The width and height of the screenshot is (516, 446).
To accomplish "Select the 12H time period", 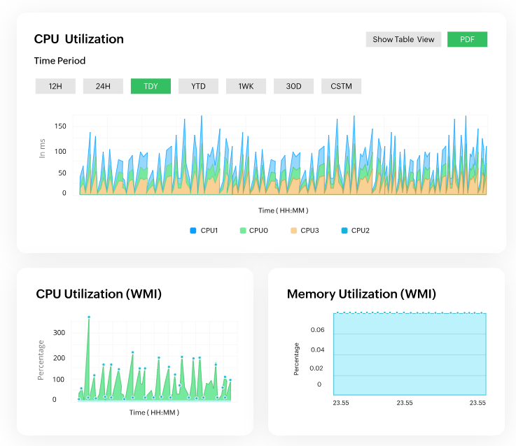I will pyautogui.click(x=55, y=87).
